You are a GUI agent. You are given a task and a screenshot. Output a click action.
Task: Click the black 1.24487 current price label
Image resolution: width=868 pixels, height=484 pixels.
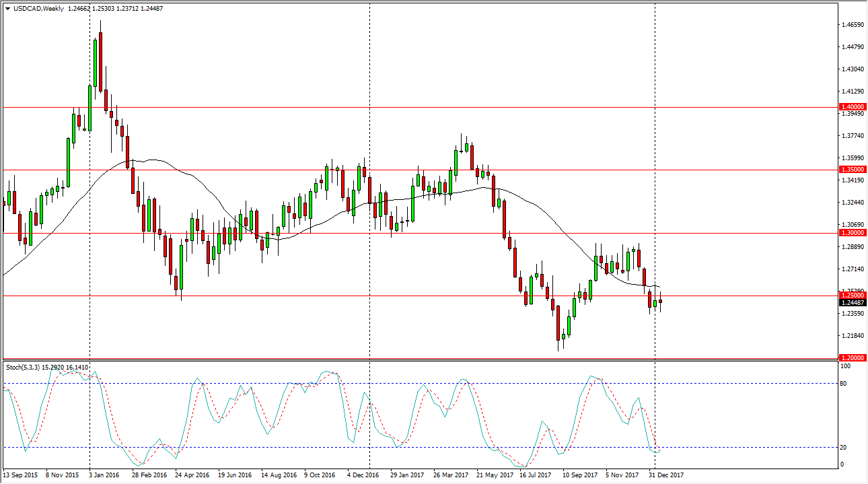pos(852,303)
